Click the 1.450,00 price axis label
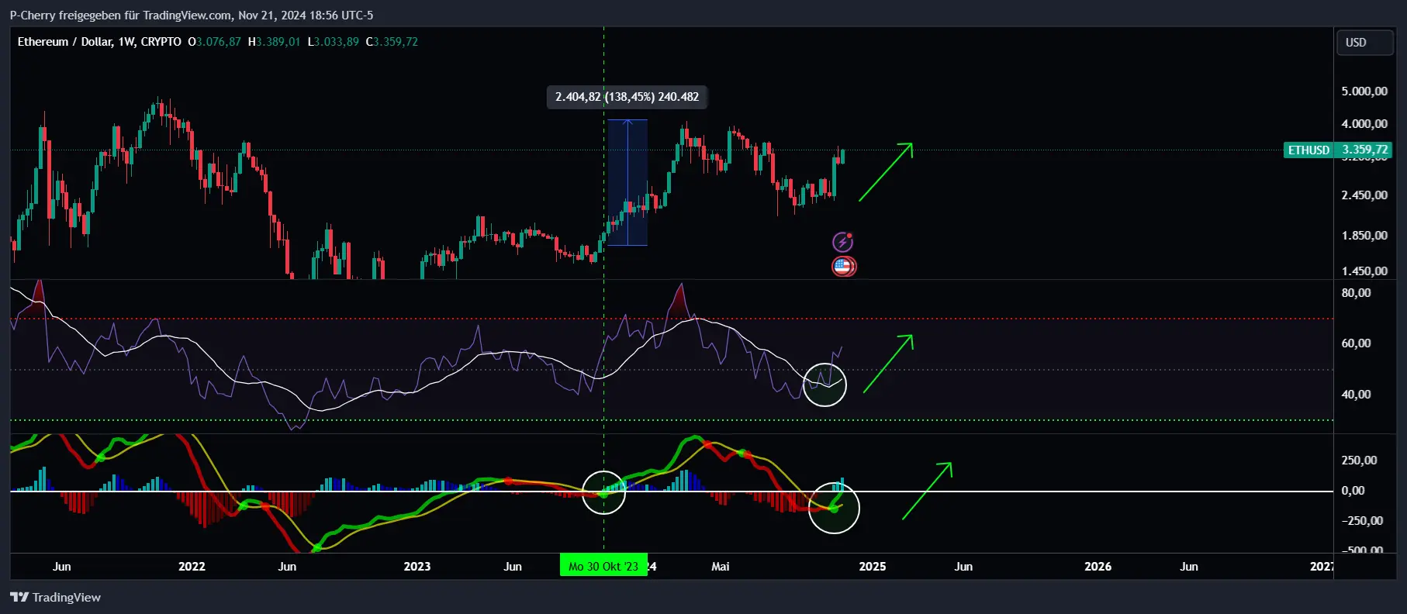The width and height of the screenshot is (1407, 614). pos(1364,271)
